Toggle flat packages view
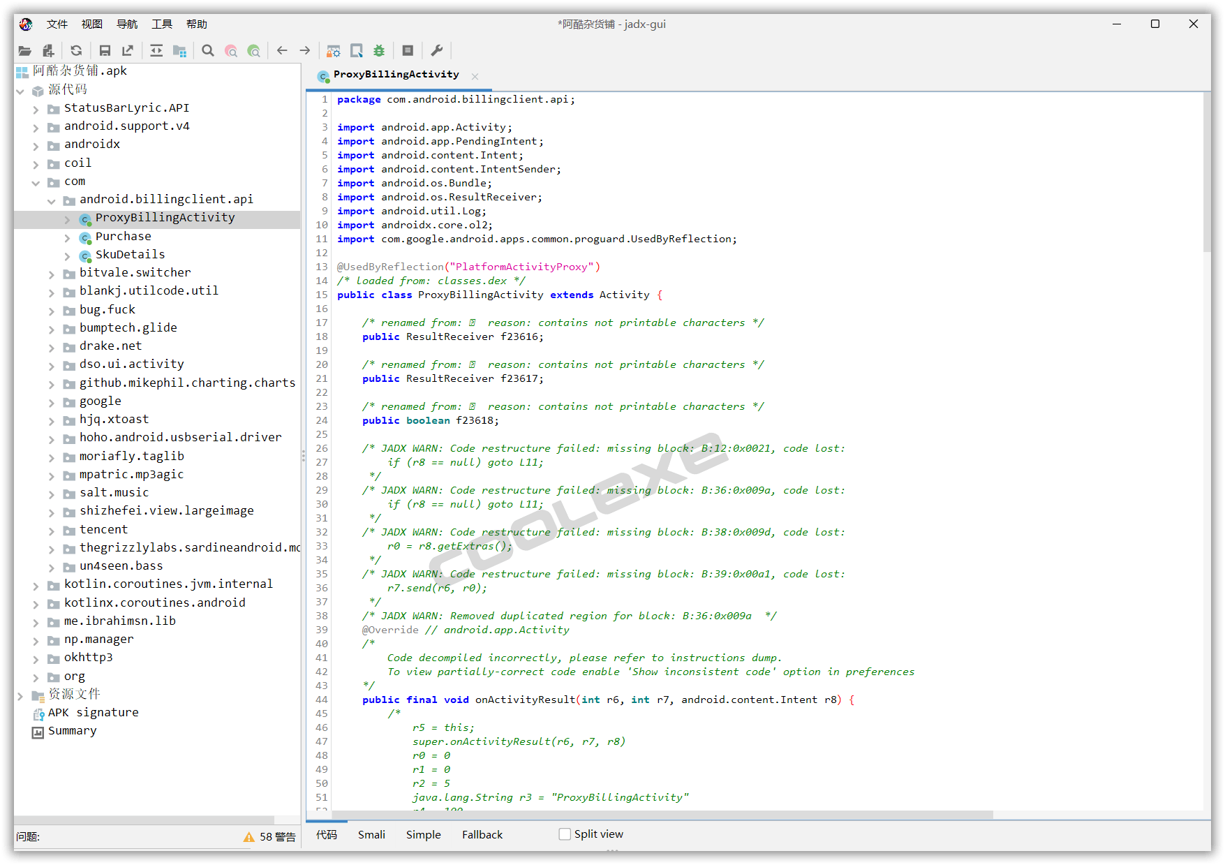The height and width of the screenshot is (865, 1225). [179, 50]
